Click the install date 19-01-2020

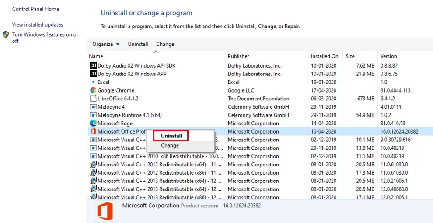(324, 82)
